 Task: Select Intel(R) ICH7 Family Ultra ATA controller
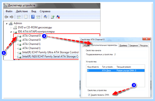(x=50, y=52)
